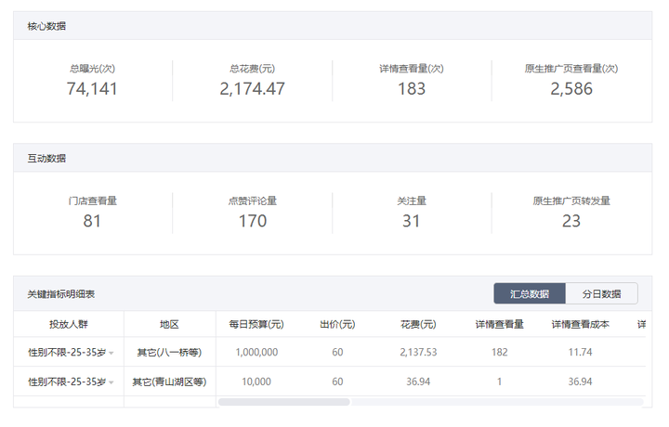Click the 原生推广页转发量 value 23
Image resolution: width=669 pixels, height=427 pixels.
(x=571, y=221)
